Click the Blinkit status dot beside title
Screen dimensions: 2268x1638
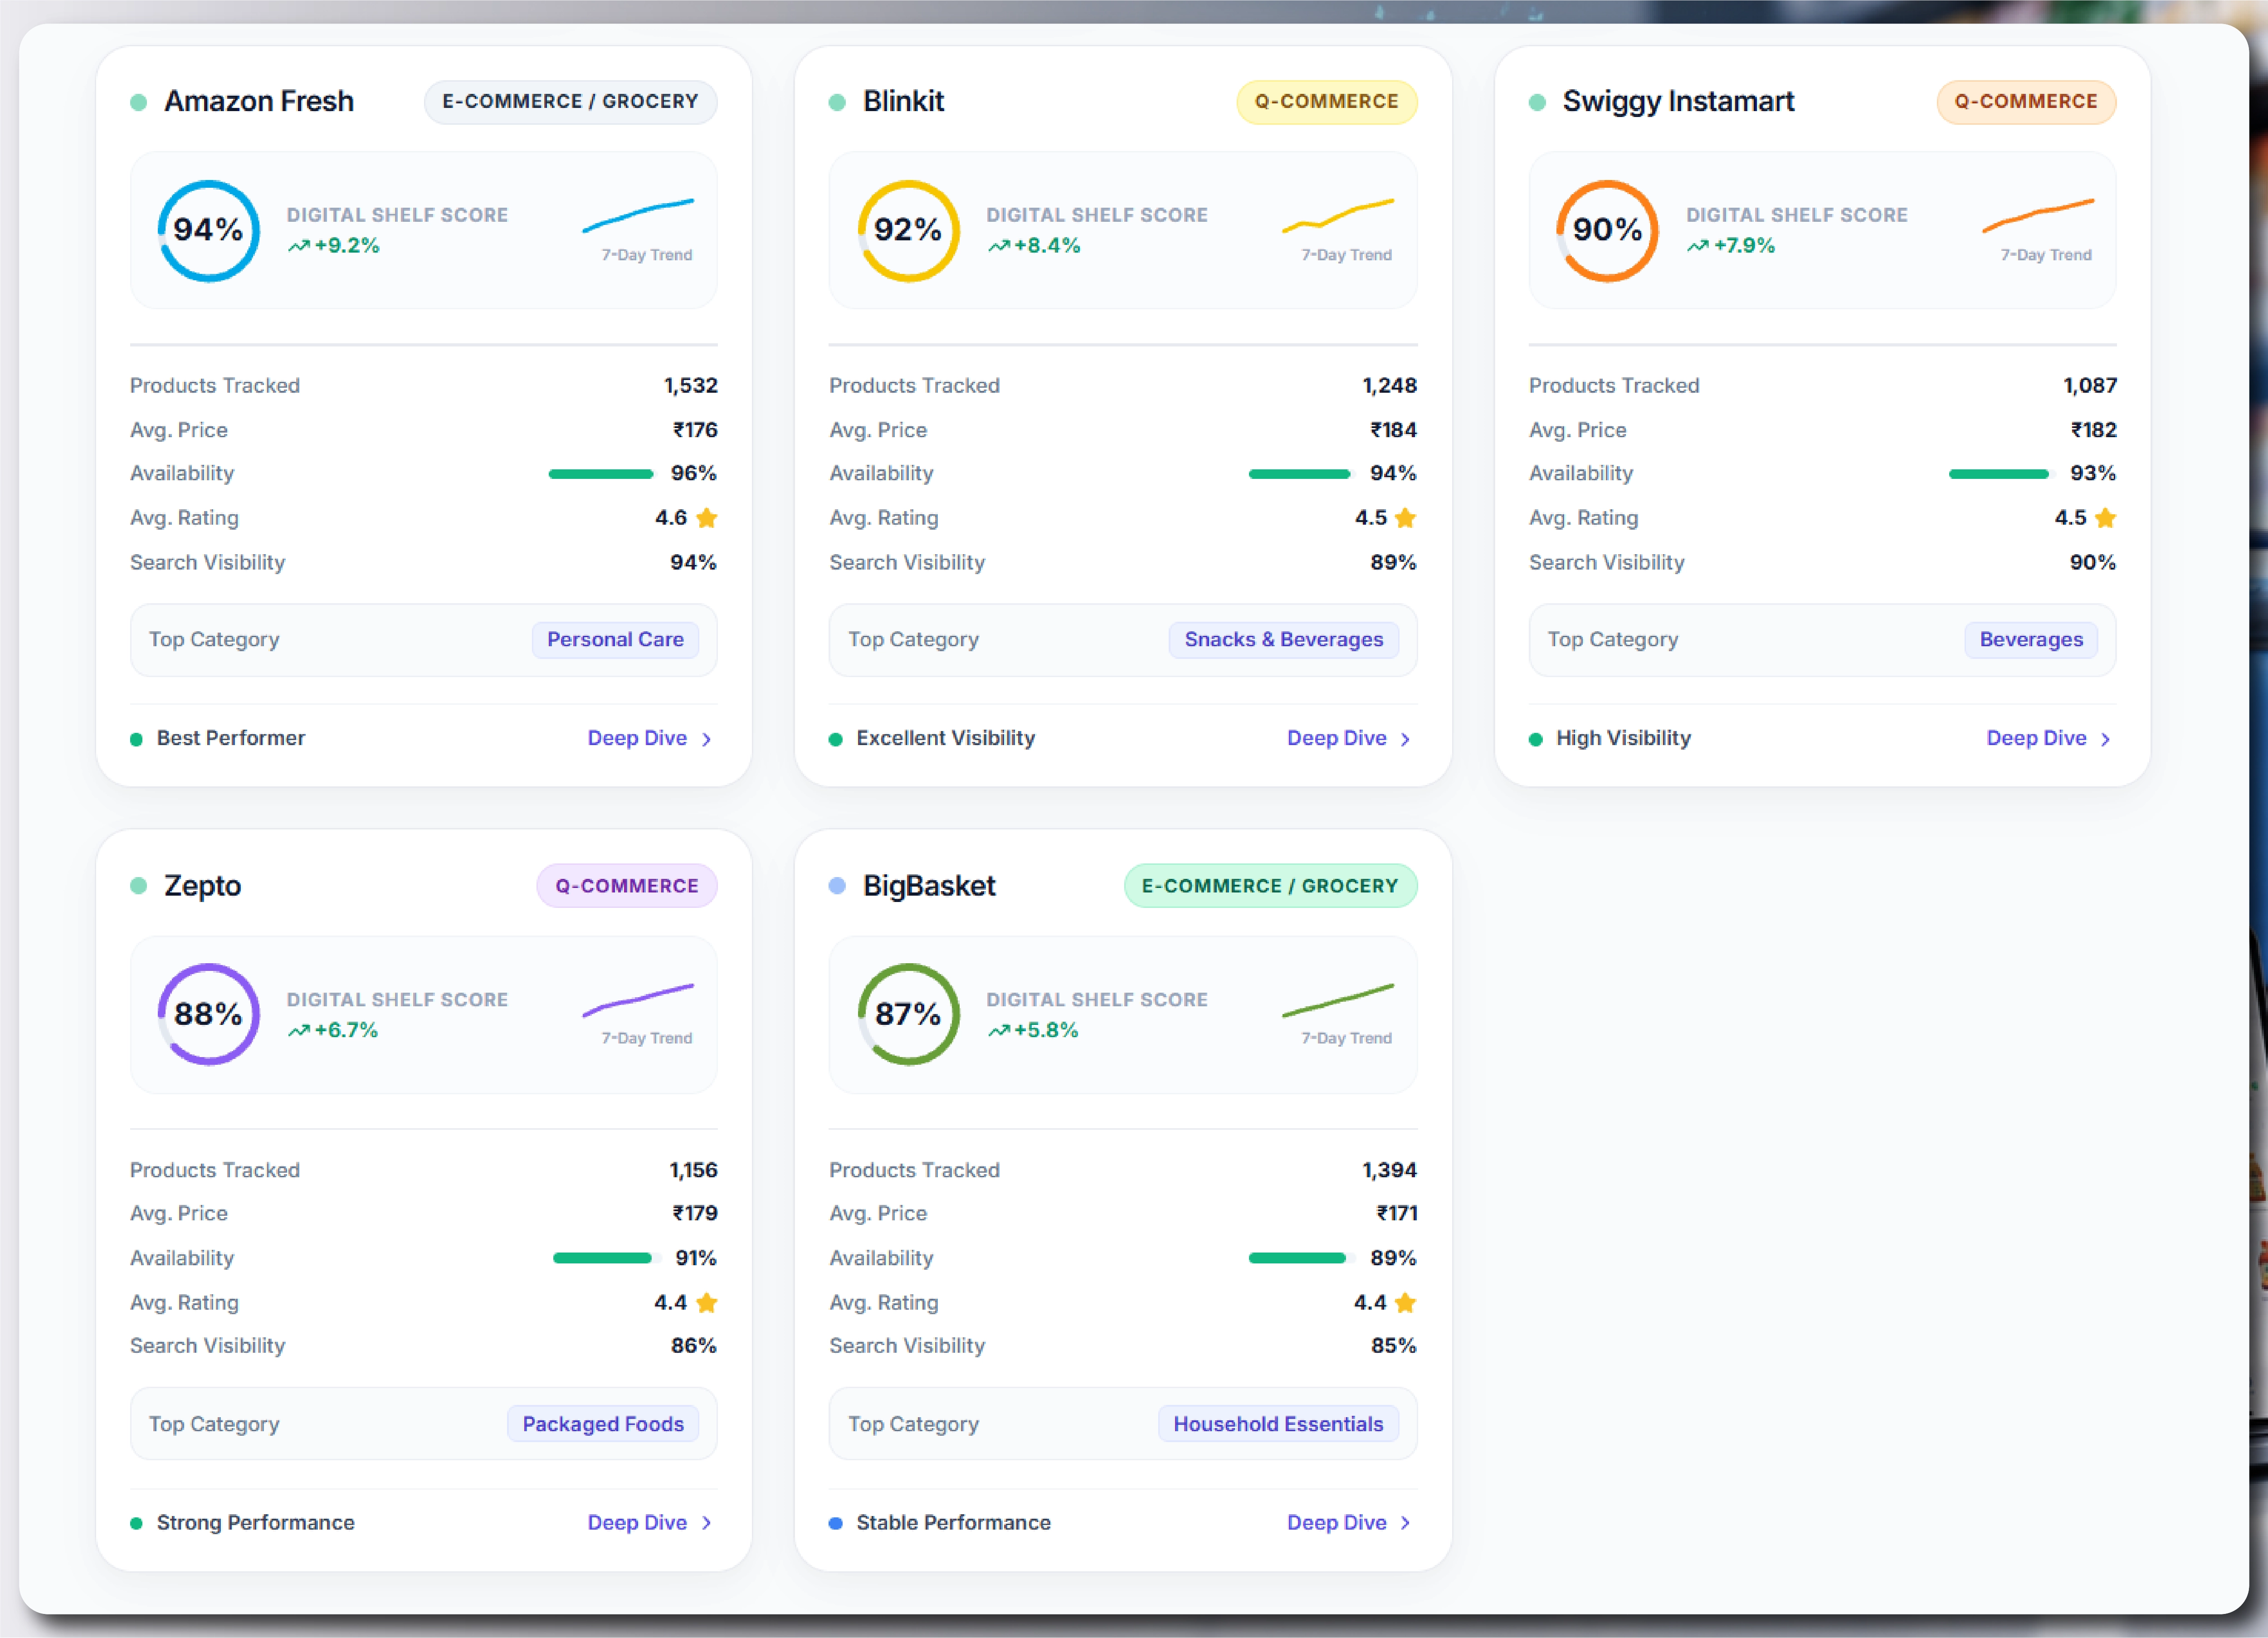[x=838, y=102]
